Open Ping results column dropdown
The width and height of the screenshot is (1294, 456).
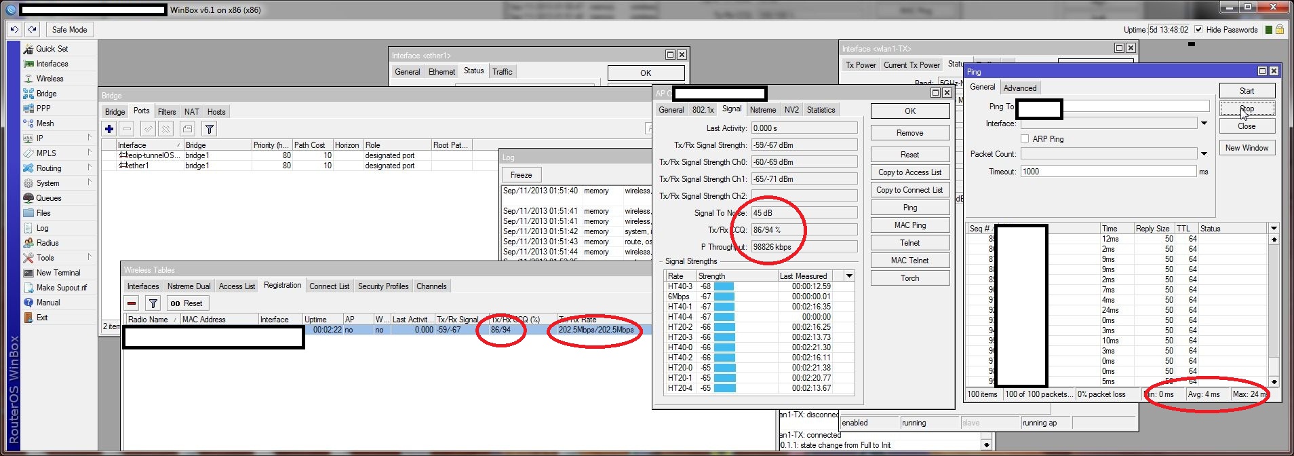coord(1274,228)
